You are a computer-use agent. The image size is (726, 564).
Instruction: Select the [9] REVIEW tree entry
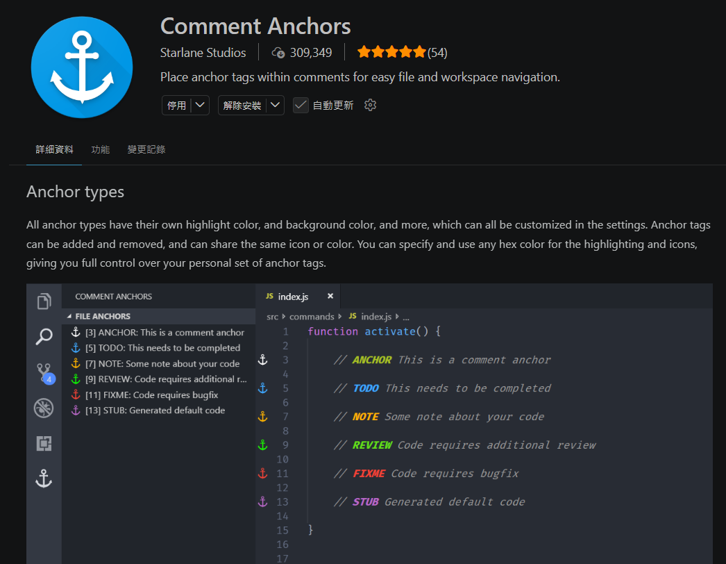pyautogui.click(x=158, y=379)
